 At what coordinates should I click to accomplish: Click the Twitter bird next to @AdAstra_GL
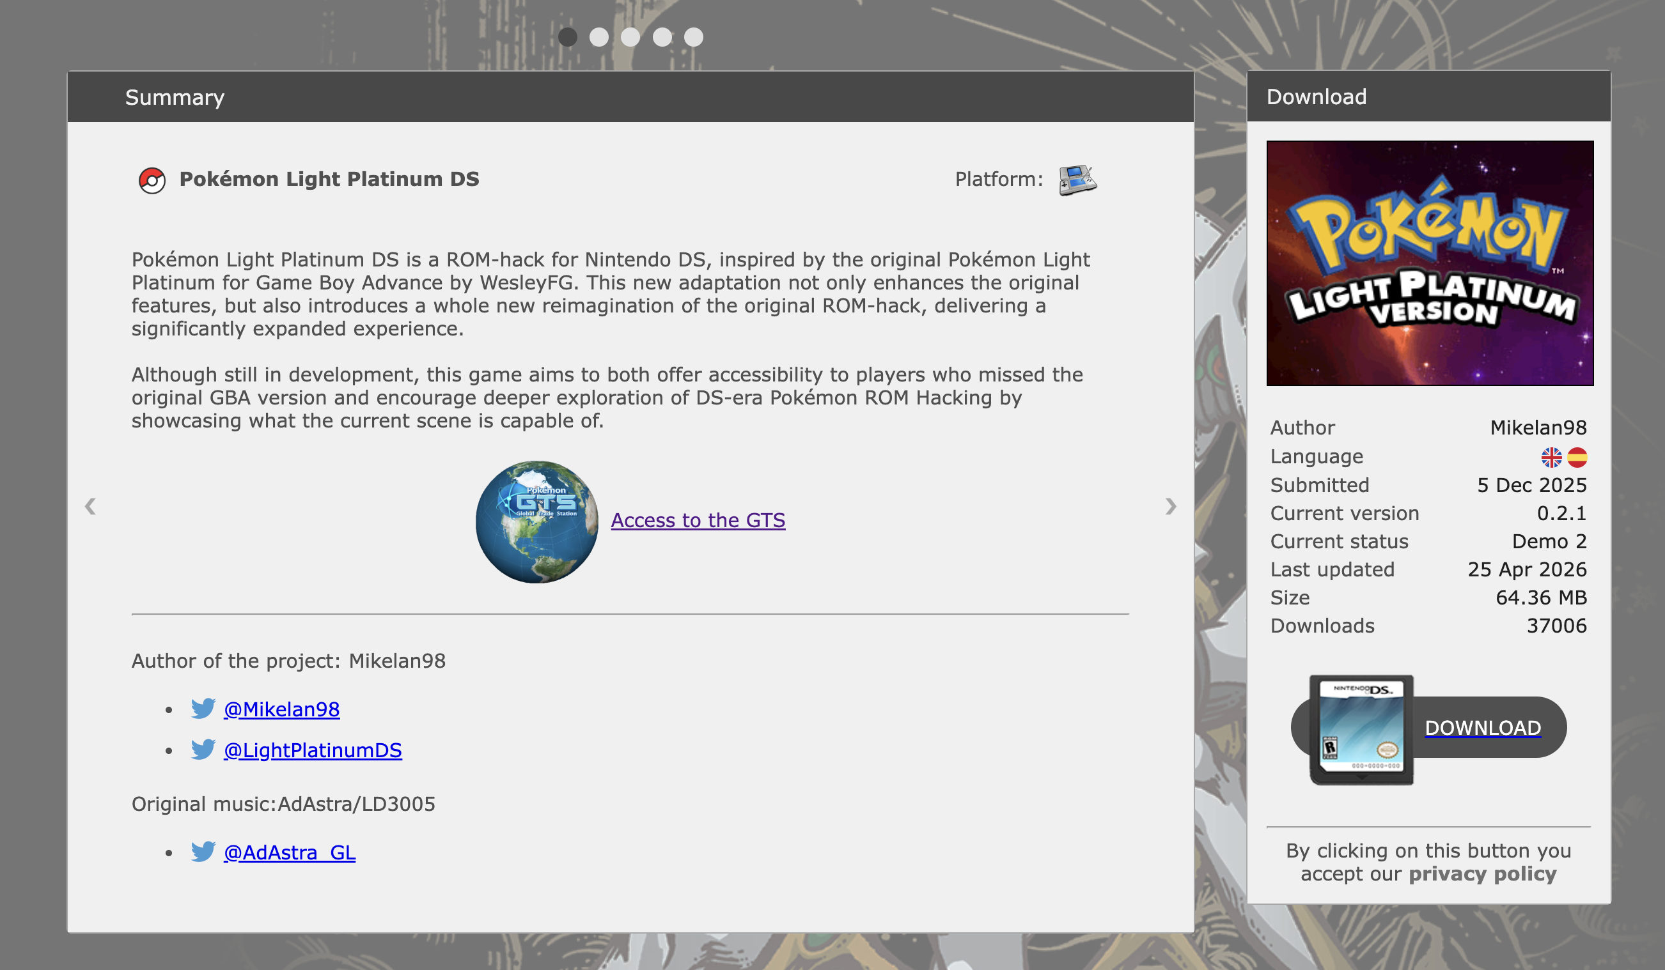pyautogui.click(x=203, y=851)
